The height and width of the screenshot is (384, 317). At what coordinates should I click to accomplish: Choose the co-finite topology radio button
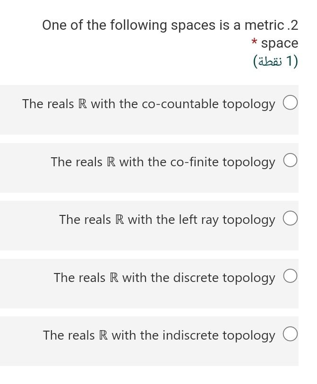point(290,161)
